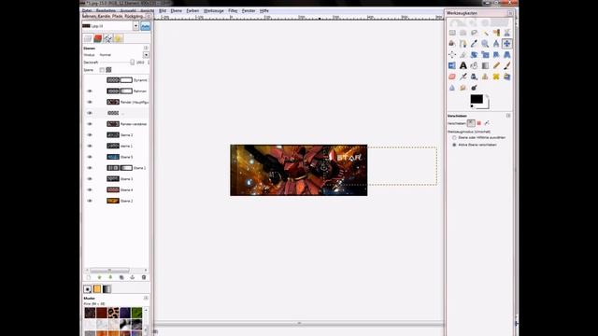The height and width of the screenshot is (336, 598).
Task: Switch to the Channels tab
Action: coord(98,38)
